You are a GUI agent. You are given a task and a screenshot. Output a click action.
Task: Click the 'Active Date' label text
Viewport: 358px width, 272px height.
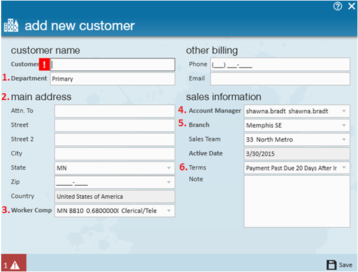click(206, 153)
